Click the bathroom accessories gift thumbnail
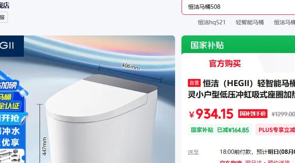295x163 pixels. click(x=12, y=156)
